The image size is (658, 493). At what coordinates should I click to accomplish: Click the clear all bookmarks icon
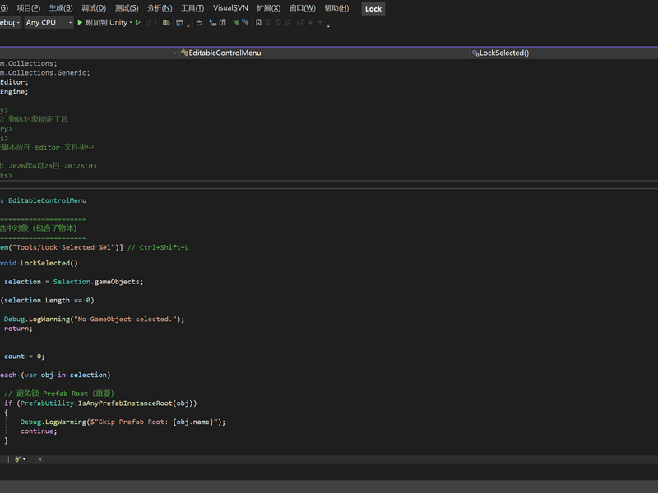pos(287,23)
